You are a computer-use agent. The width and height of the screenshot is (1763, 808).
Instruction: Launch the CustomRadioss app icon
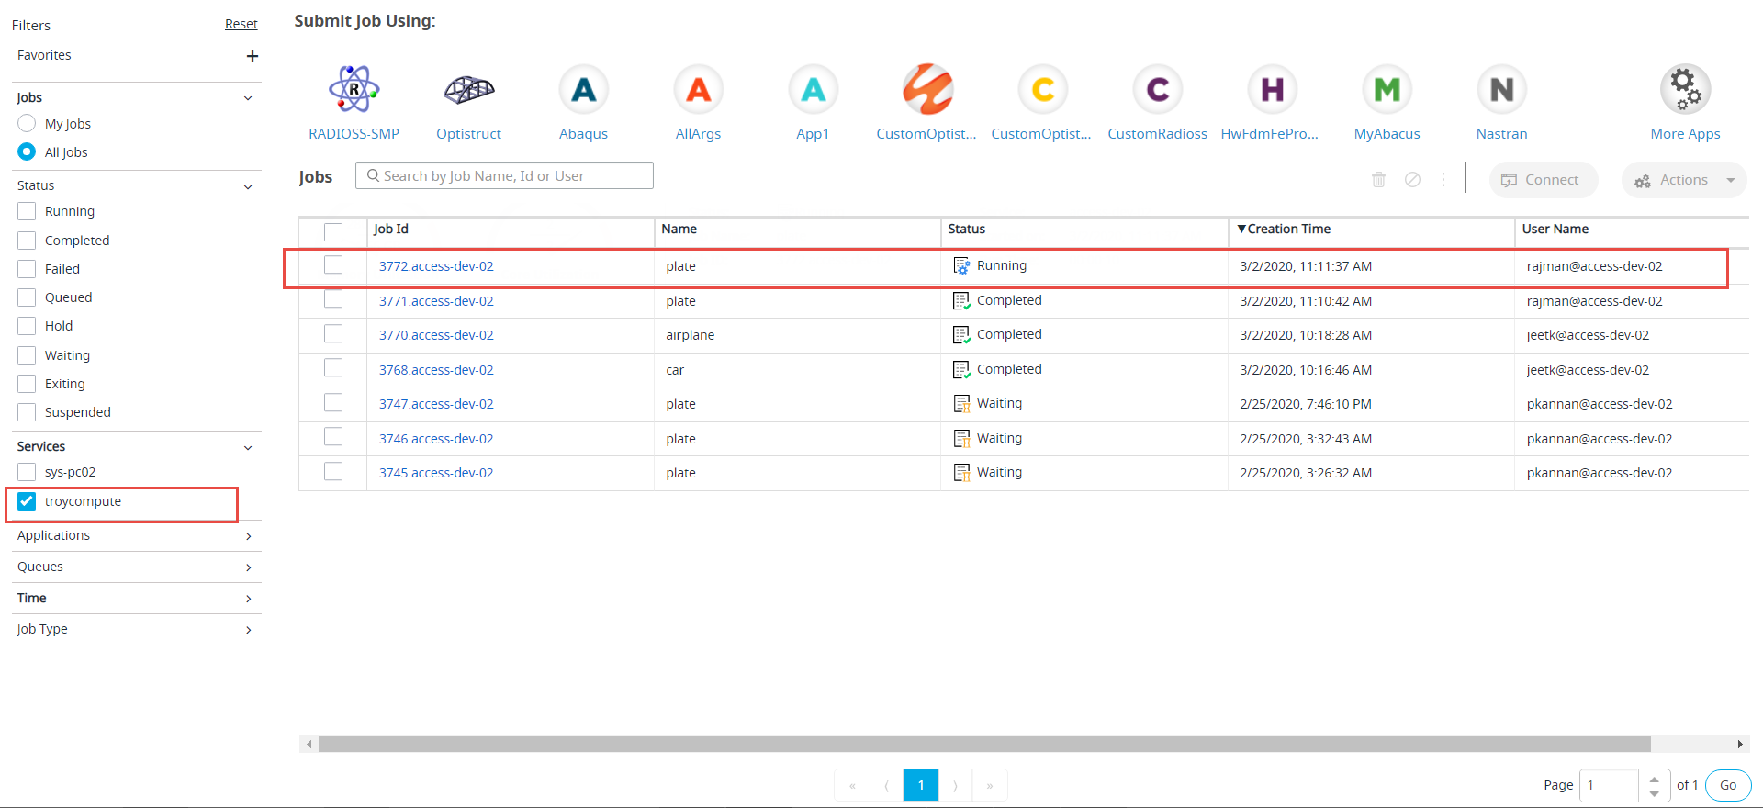(1158, 89)
